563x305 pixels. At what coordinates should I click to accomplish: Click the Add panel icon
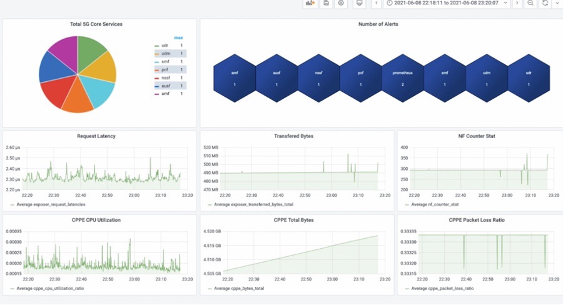(x=310, y=4)
